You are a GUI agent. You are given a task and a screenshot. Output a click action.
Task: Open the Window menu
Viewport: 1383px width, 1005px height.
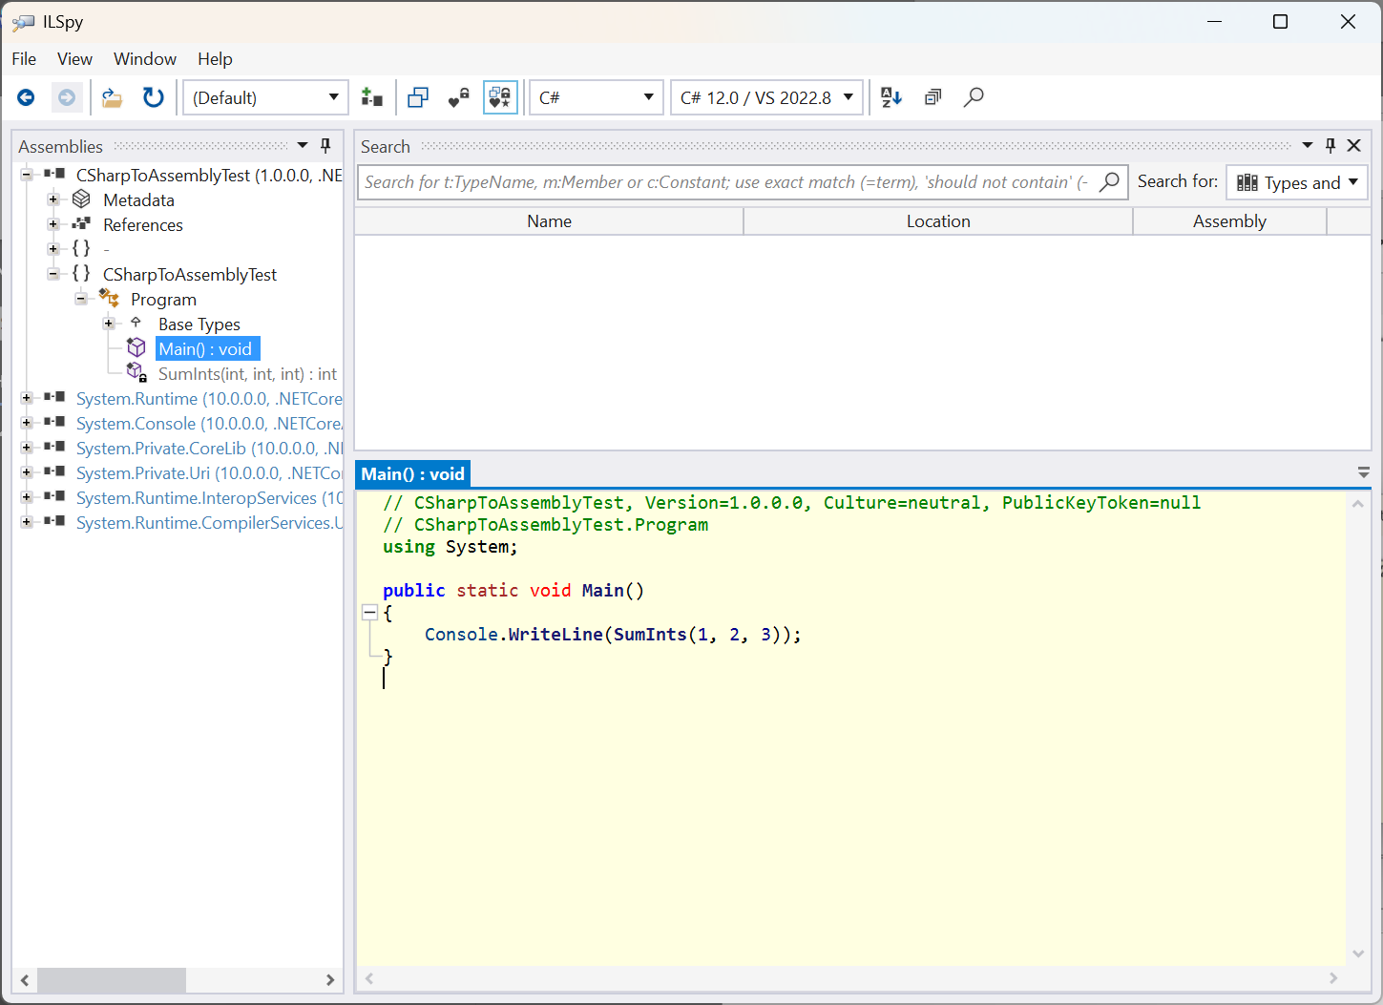pyautogui.click(x=144, y=58)
